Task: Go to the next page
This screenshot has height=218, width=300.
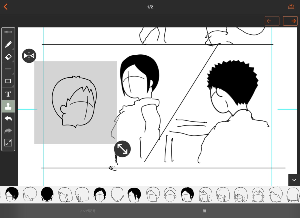Action: click(x=290, y=21)
